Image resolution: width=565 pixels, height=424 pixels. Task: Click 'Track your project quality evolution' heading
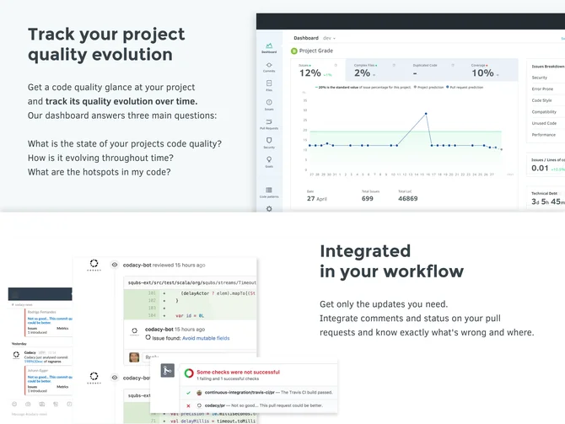pyautogui.click(x=106, y=45)
